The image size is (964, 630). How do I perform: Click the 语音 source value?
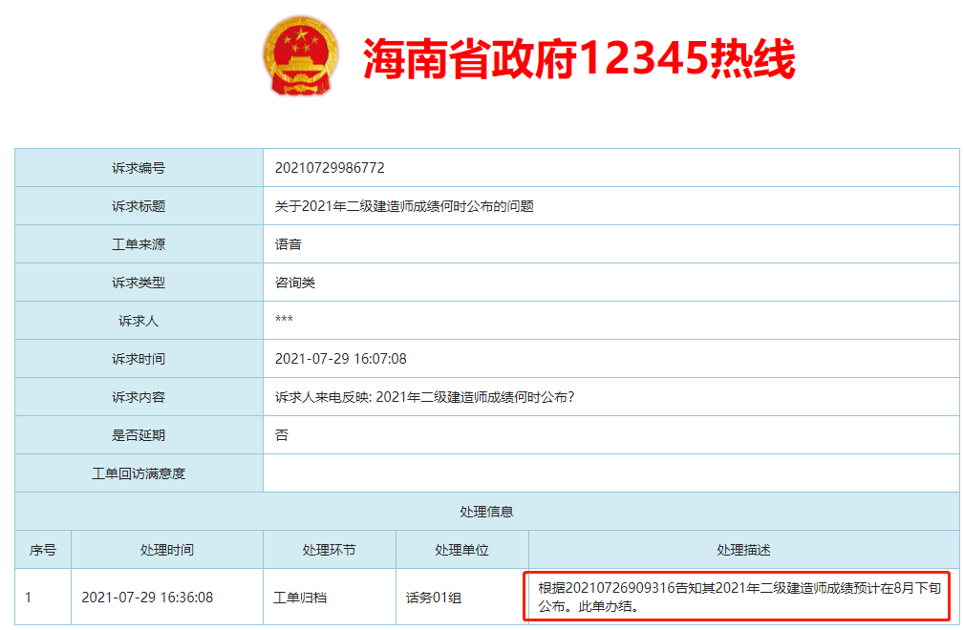(289, 244)
